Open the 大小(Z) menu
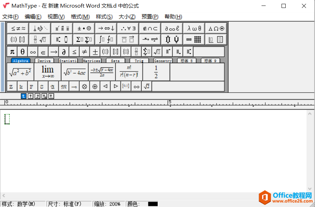The height and width of the screenshot is (207, 315). 127,17
